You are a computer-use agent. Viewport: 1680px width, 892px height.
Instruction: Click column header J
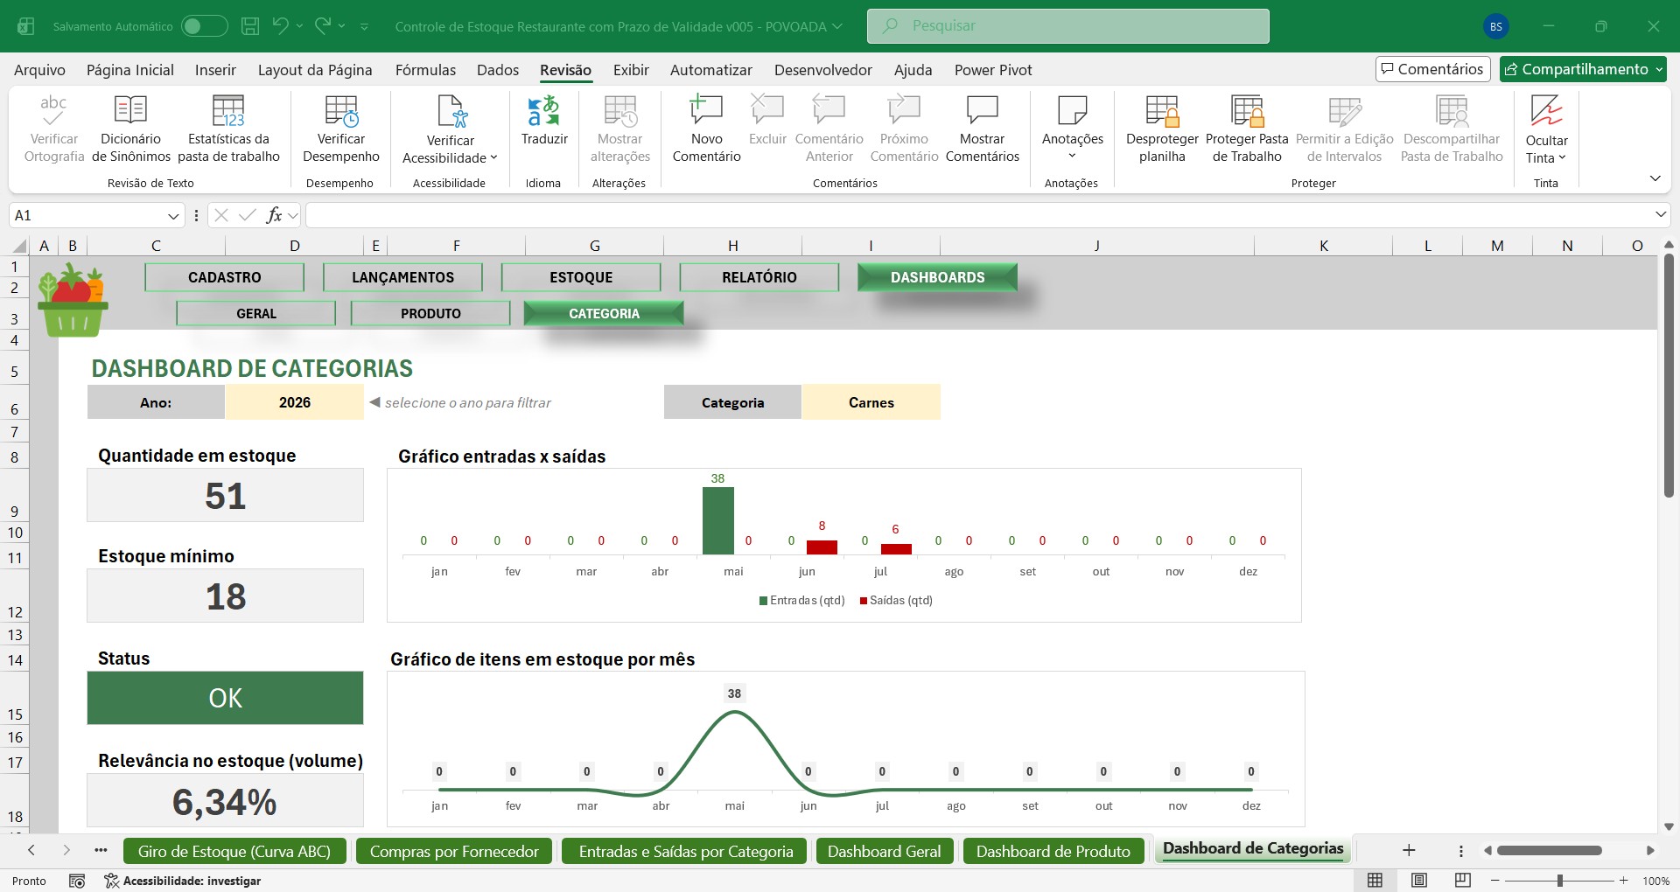(1097, 246)
